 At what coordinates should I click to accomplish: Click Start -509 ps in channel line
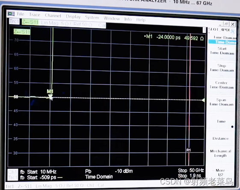[41, 178]
